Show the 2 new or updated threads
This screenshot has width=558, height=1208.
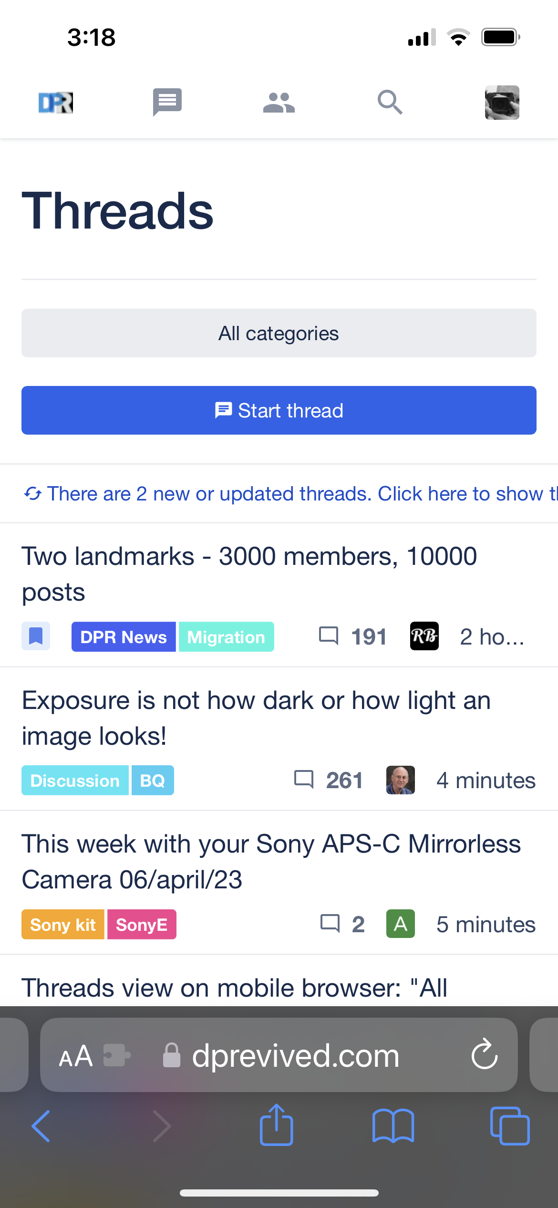coord(290,493)
